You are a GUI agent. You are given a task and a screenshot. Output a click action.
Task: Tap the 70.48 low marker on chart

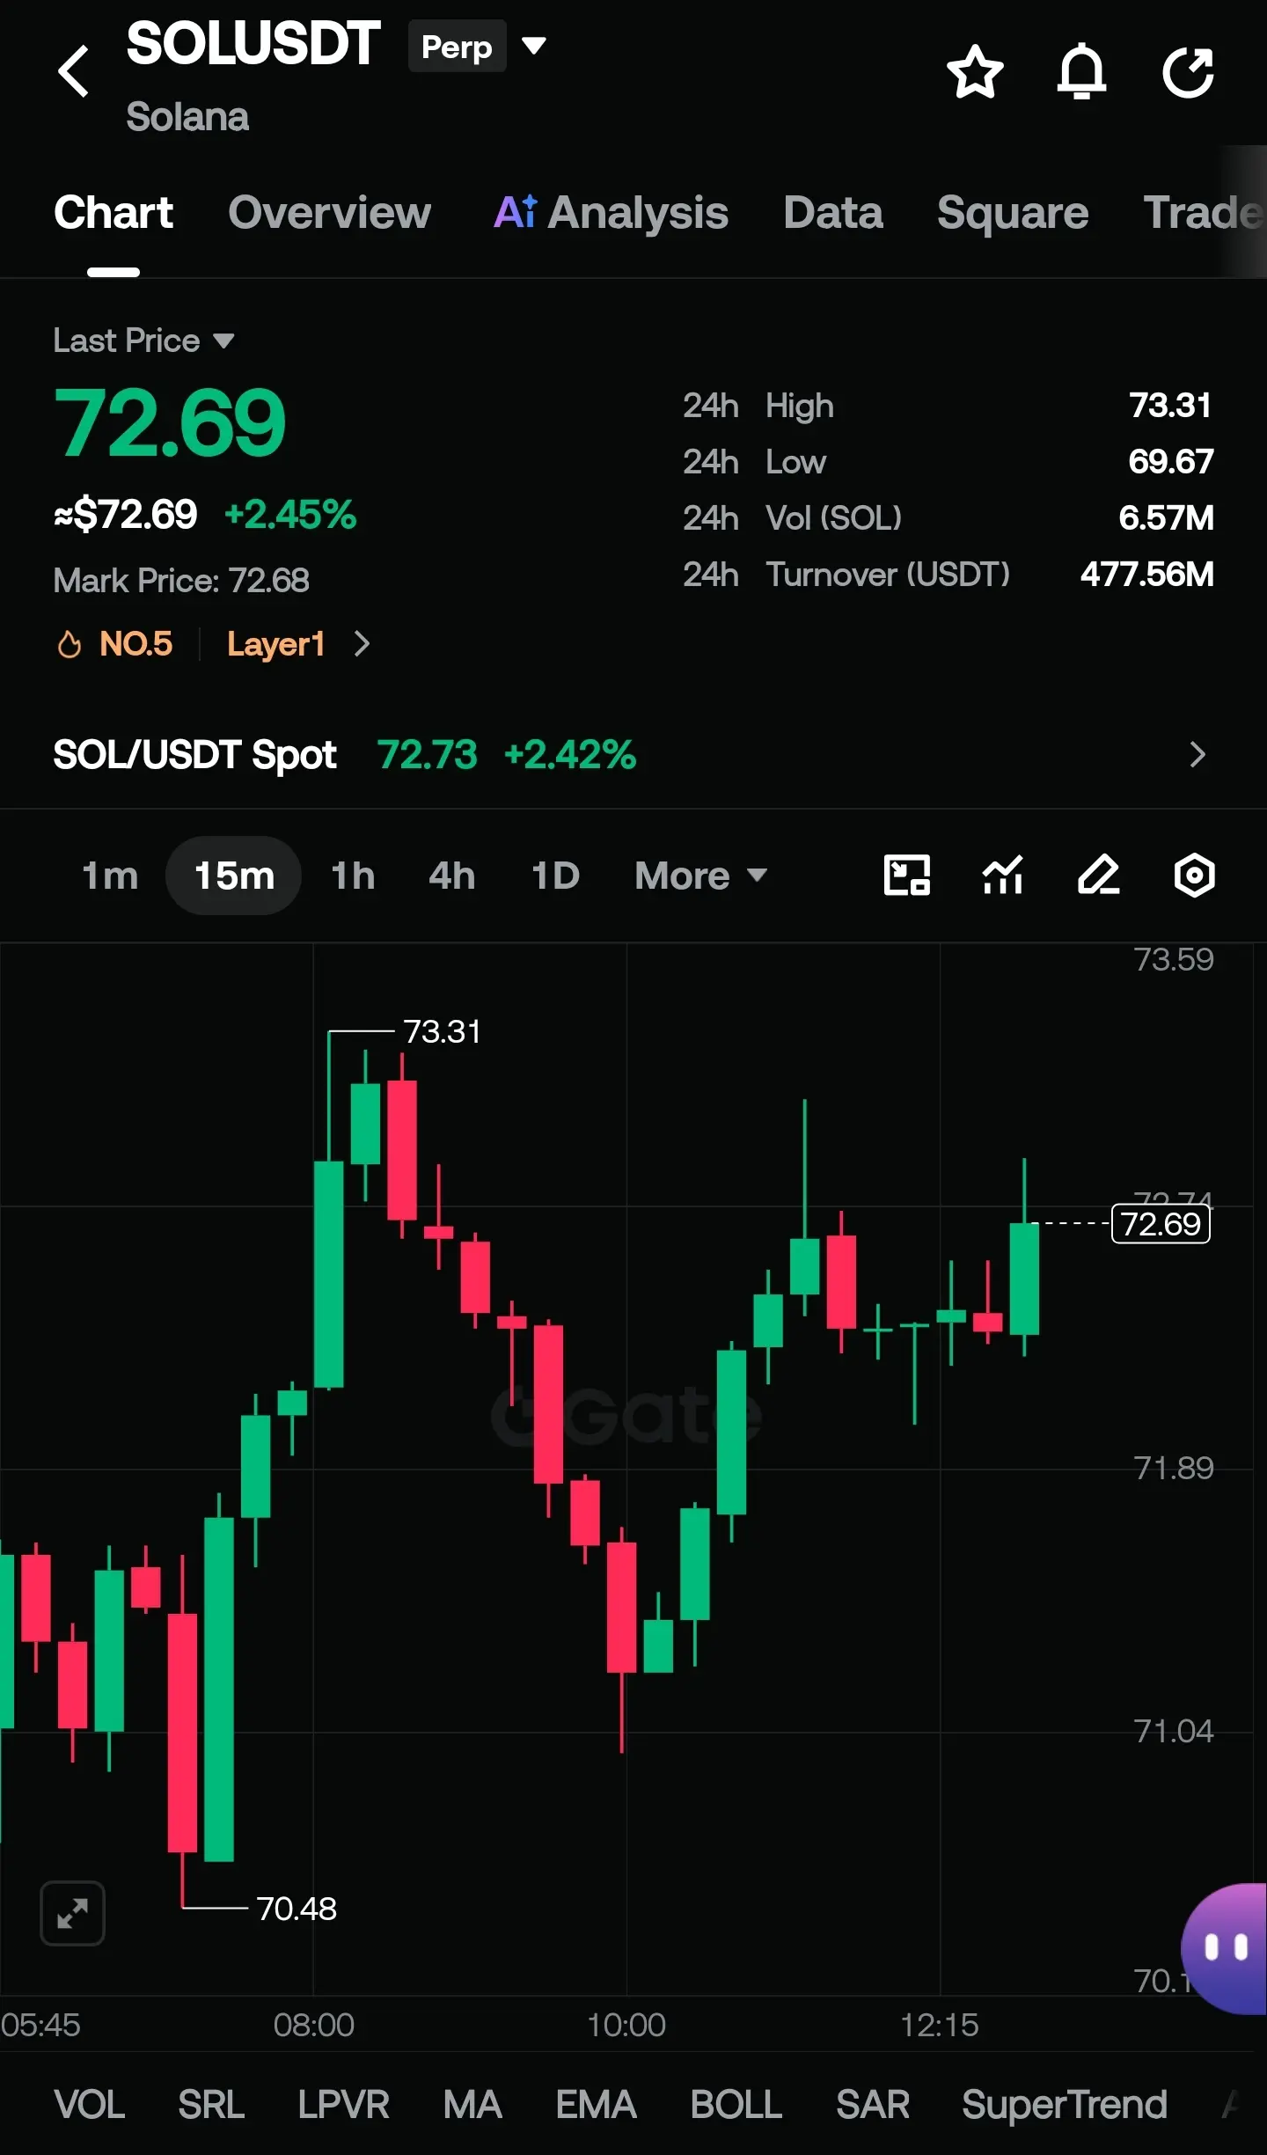(297, 1909)
